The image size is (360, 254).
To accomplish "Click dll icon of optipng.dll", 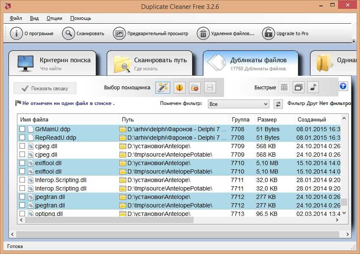I will click(31, 214).
